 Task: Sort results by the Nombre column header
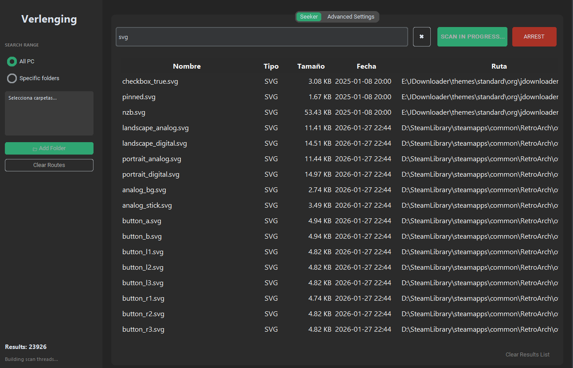[x=187, y=66]
